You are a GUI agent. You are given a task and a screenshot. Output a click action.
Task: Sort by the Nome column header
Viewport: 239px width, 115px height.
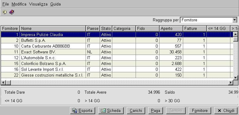[53, 28]
